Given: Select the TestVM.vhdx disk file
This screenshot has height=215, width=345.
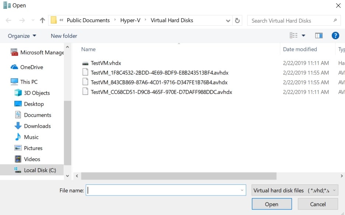Looking at the screenshot, I should click(x=106, y=63).
